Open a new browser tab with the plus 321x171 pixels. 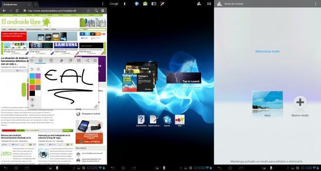pos(35,4)
